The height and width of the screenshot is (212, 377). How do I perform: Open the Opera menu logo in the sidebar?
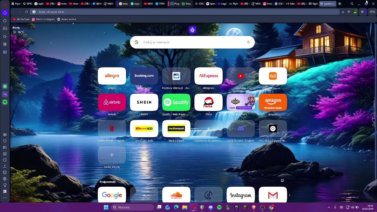click(x=5, y=4)
